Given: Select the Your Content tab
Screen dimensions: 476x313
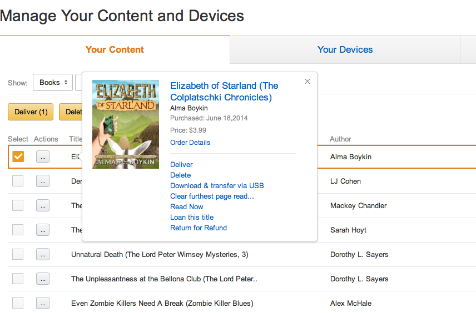Looking at the screenshot, I should click(115, 50).
